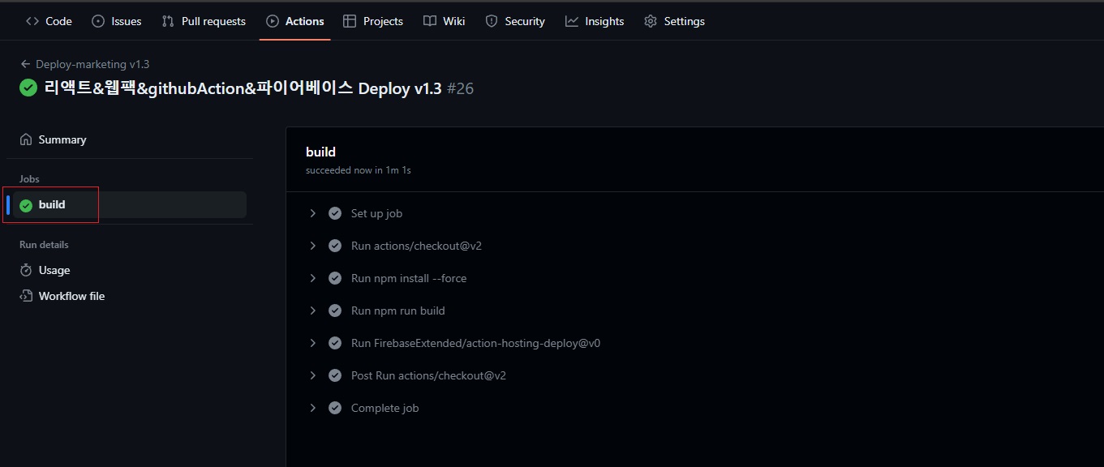This screenshot has width=1104, height=467.
Task: Open the Projects tab
Action: (373, 21)
